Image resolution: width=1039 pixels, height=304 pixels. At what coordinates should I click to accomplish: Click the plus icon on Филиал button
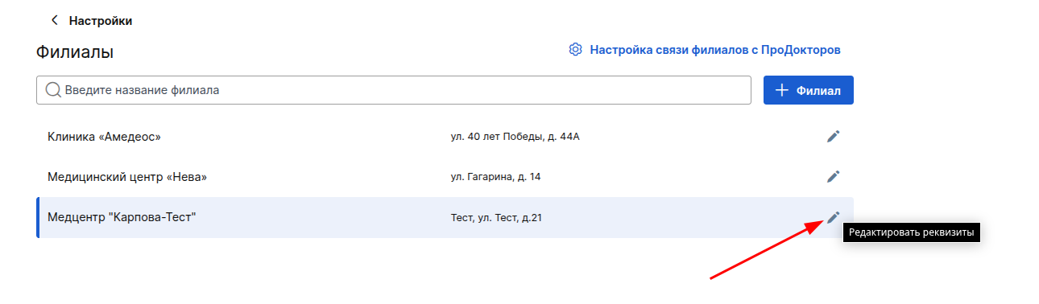(x=781, y=90)
